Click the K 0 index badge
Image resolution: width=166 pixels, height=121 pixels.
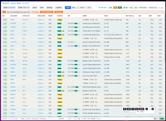tap(131, 8)
